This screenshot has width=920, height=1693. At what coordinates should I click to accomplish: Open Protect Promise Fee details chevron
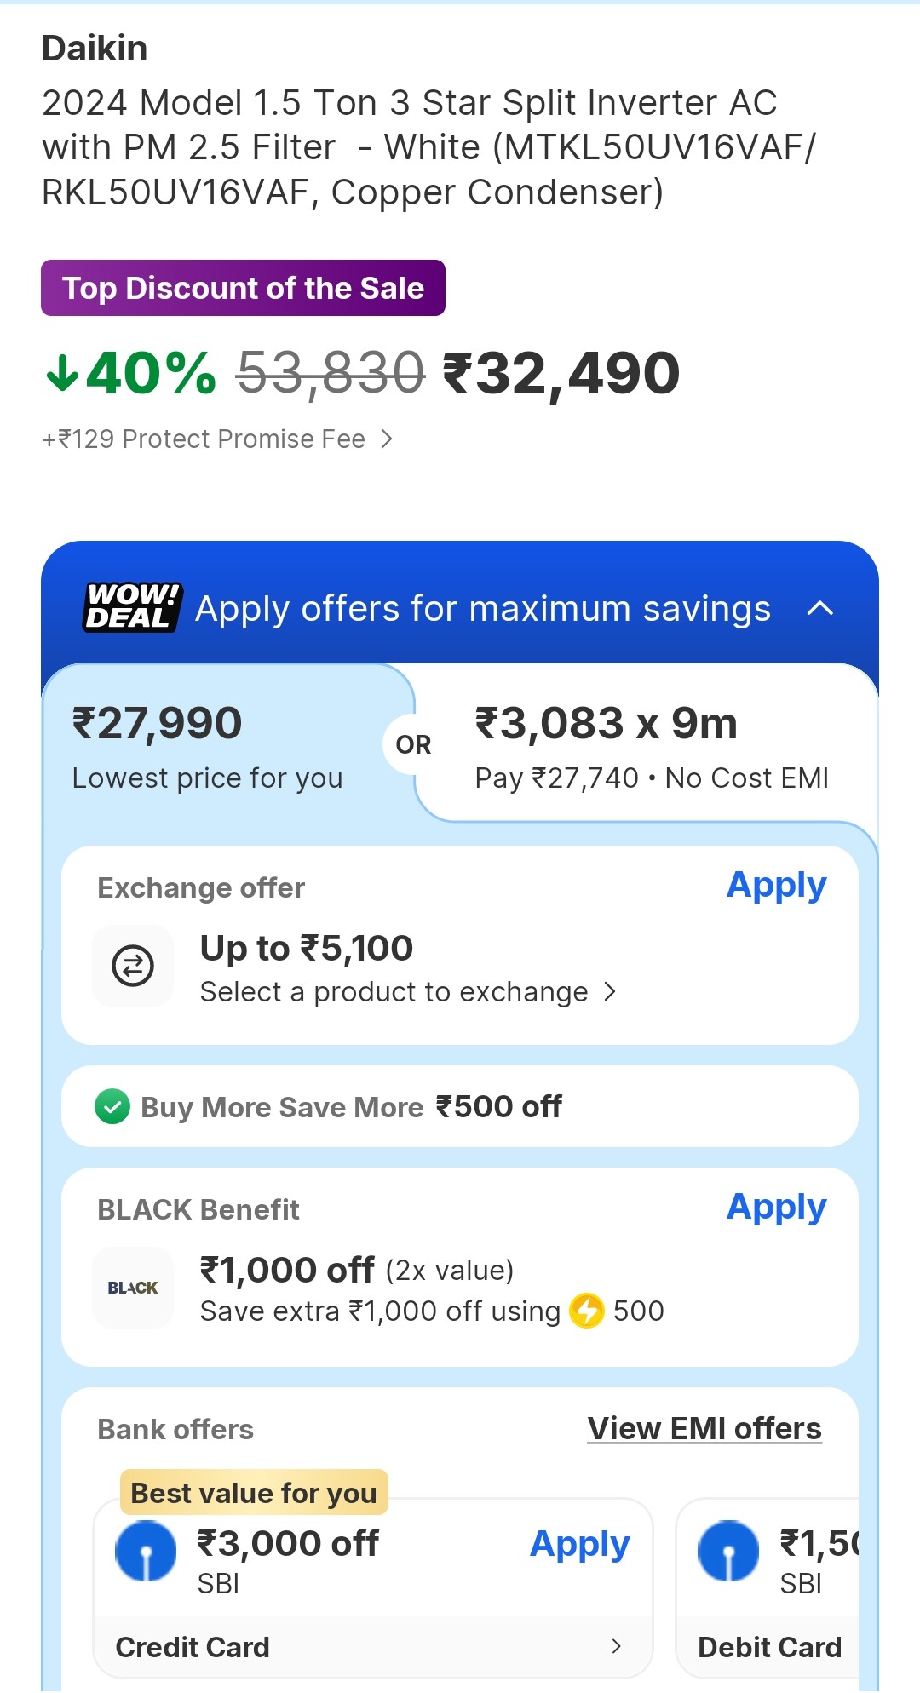click(387, 439)
